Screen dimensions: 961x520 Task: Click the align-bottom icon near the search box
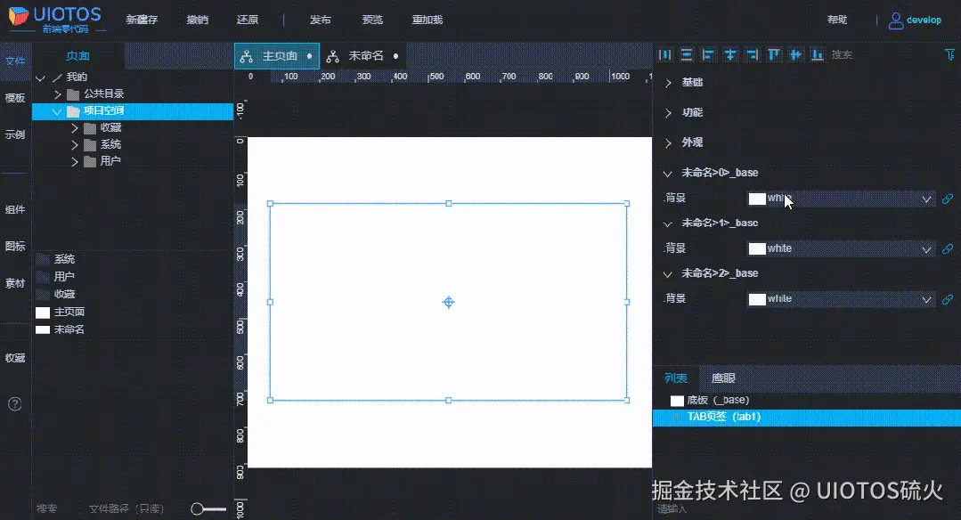tap(818, 54)
